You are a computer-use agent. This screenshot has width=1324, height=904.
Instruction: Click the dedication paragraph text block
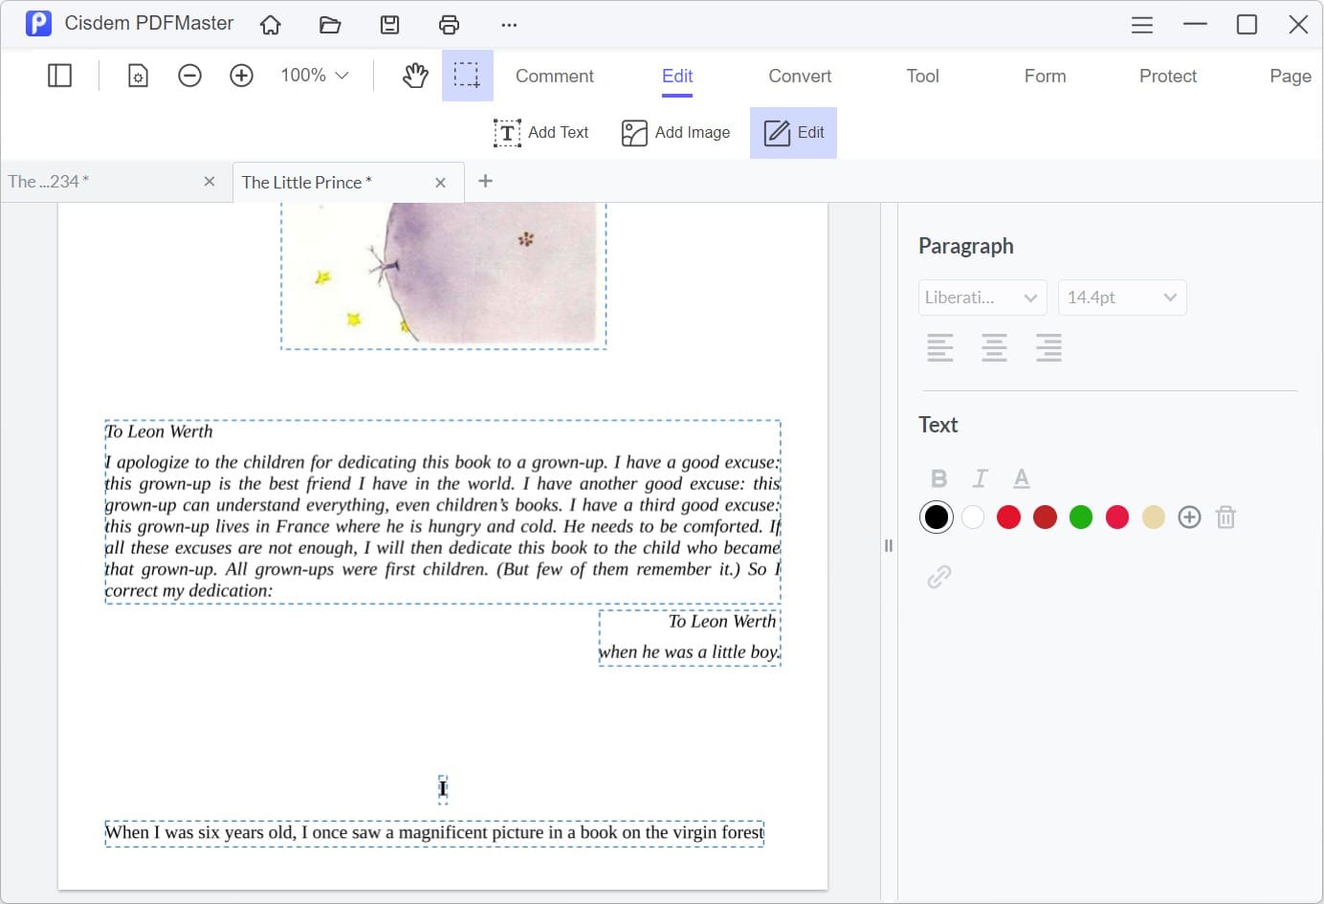[x=443, y=512]
